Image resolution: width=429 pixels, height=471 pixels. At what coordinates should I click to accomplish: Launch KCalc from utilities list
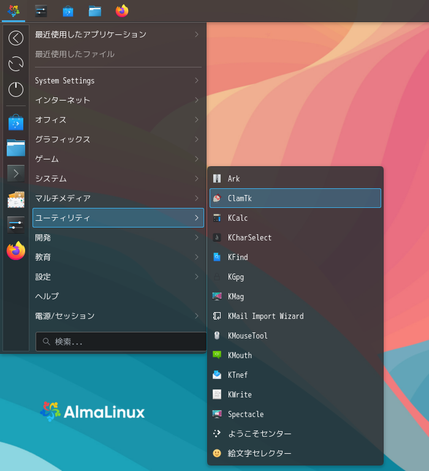295,218
